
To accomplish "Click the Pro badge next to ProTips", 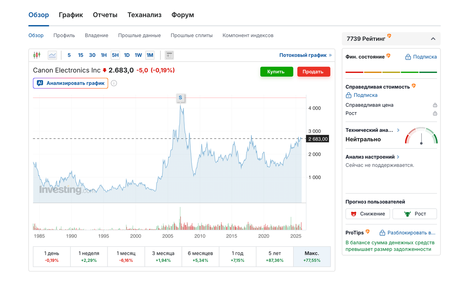I will 367,232.
